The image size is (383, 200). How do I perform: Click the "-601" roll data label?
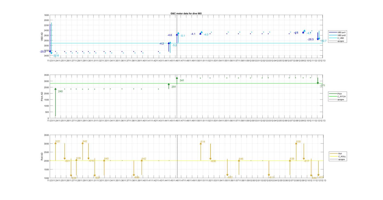coord(67,161)
